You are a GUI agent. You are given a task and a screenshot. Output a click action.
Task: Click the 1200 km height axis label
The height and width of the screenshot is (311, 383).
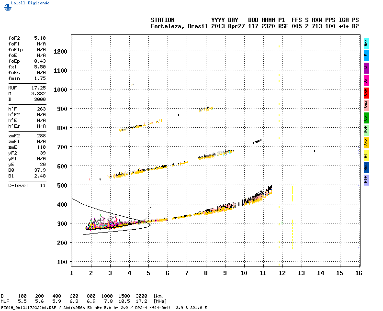click(60, 52)
